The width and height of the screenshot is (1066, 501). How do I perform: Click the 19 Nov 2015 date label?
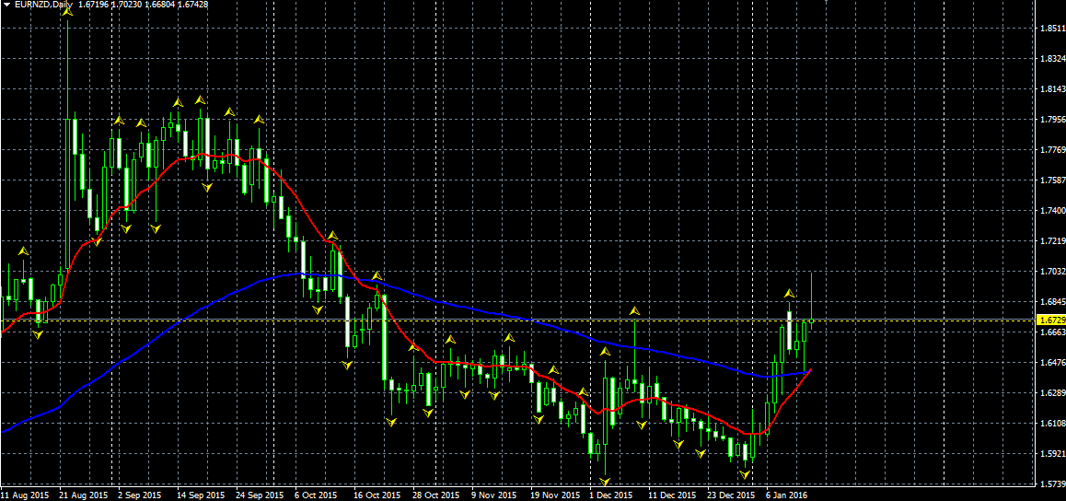pos(554,495)
